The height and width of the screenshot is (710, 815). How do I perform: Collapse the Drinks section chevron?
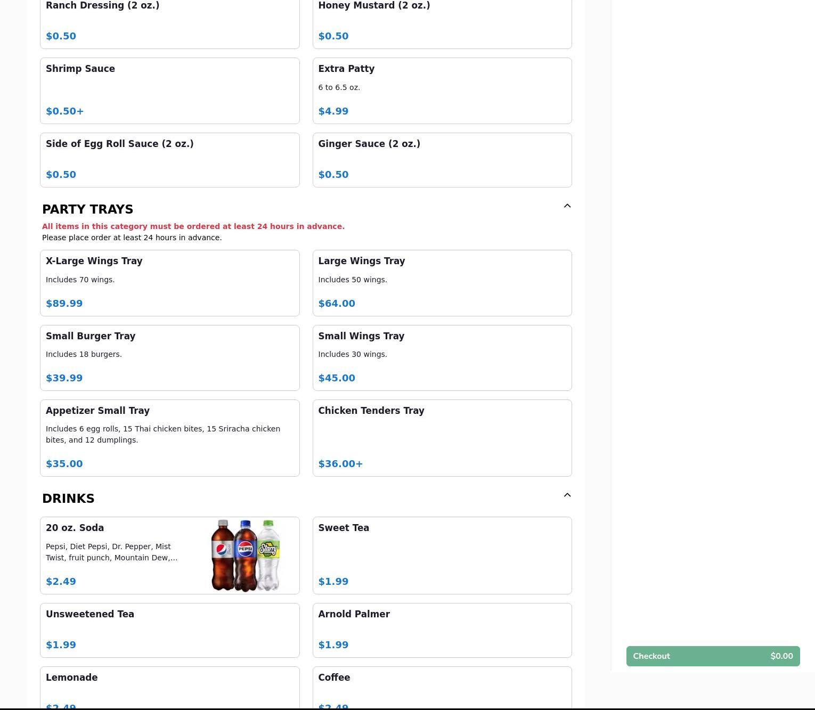point(567,495)
